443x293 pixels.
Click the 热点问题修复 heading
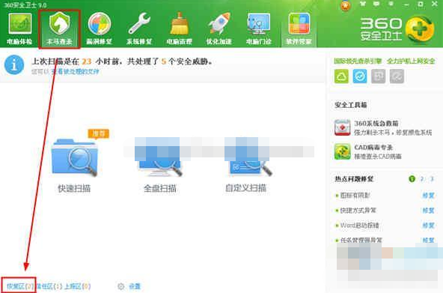354,179
